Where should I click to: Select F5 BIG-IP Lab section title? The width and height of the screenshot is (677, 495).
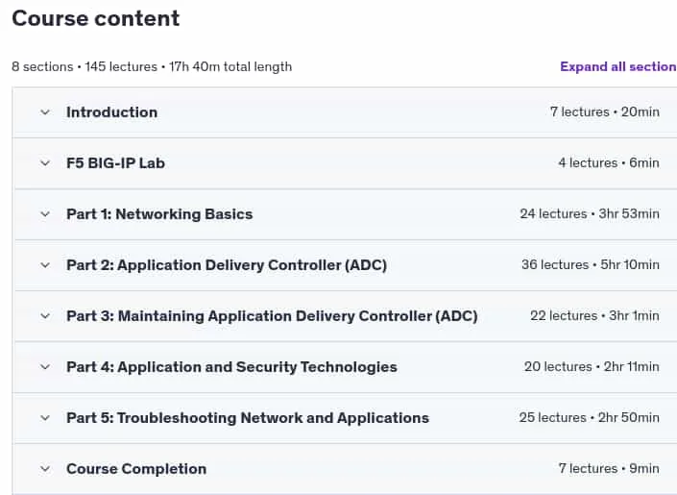coord(115,163)
